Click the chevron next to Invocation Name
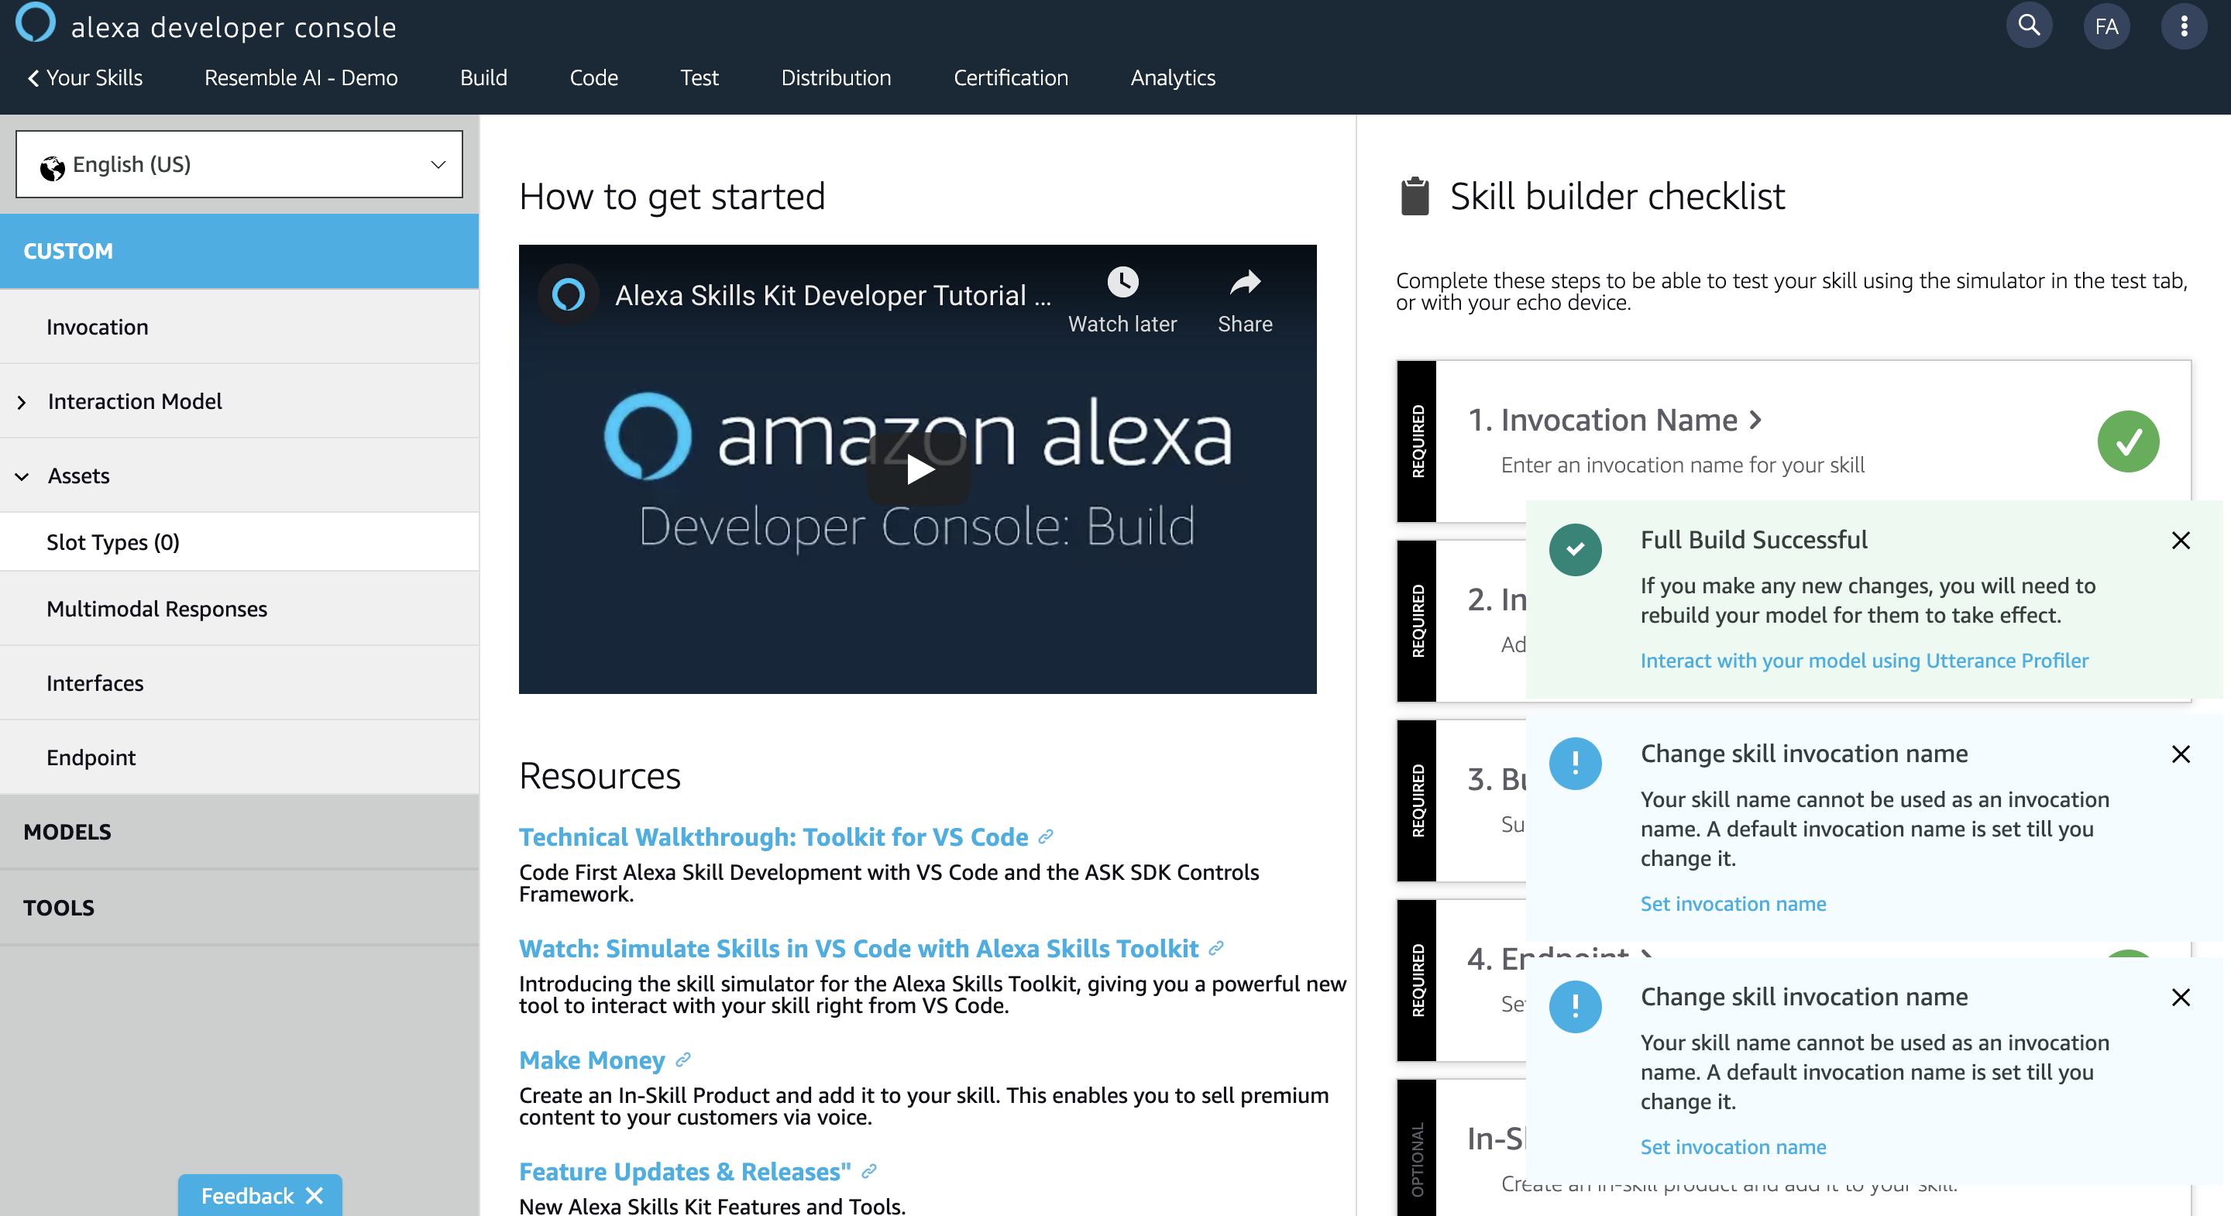This screenshot has height=1216, width=2231. (x=1755, y=420)
